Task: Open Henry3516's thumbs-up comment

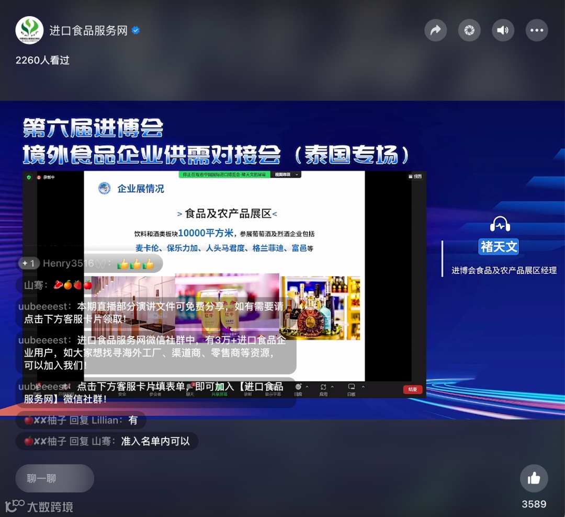Action: 91,263
